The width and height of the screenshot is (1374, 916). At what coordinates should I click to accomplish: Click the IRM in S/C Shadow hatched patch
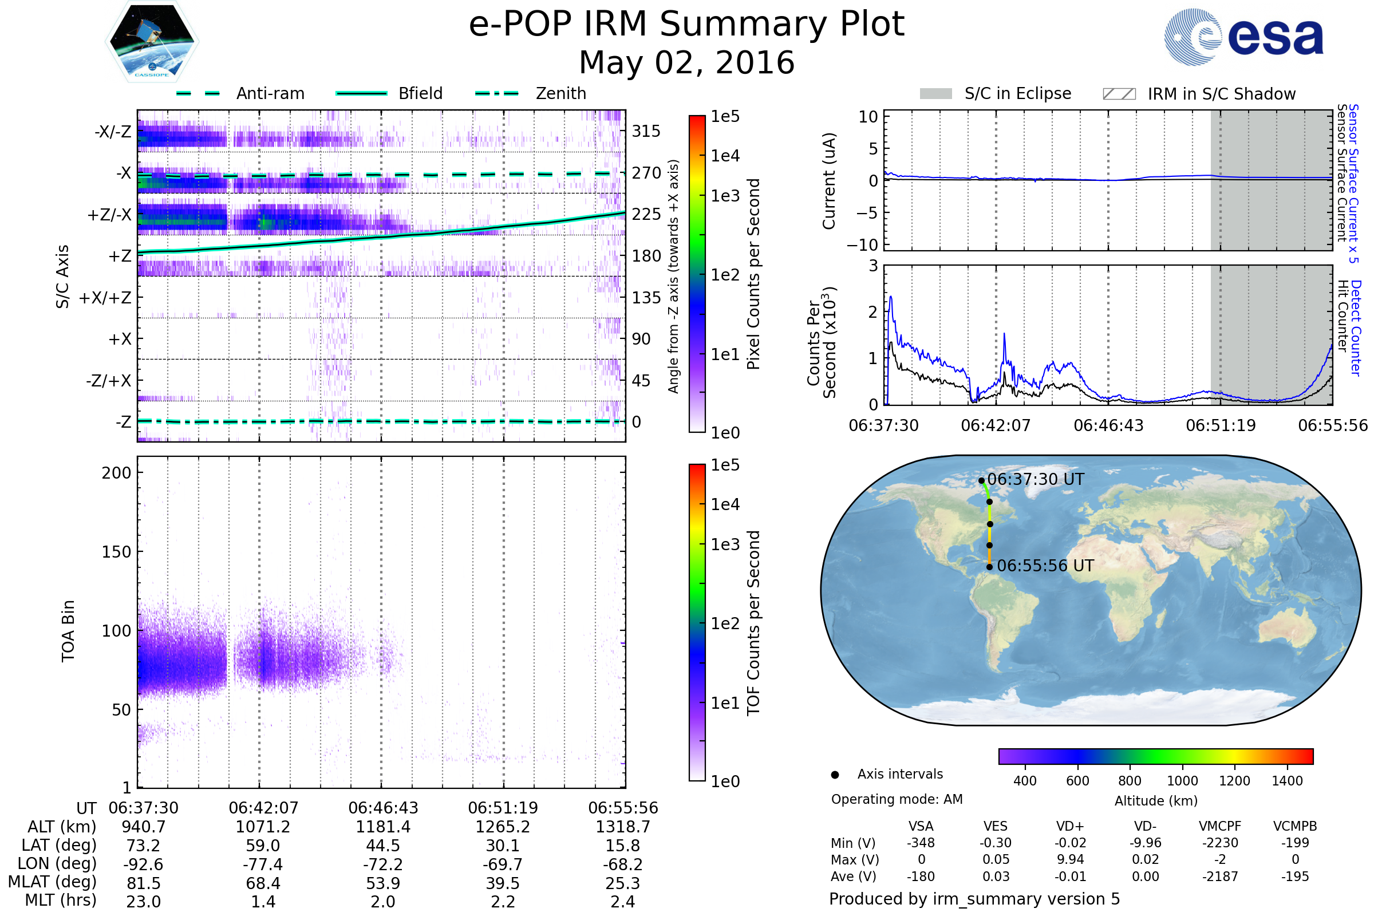click(x=1119, y=94)
